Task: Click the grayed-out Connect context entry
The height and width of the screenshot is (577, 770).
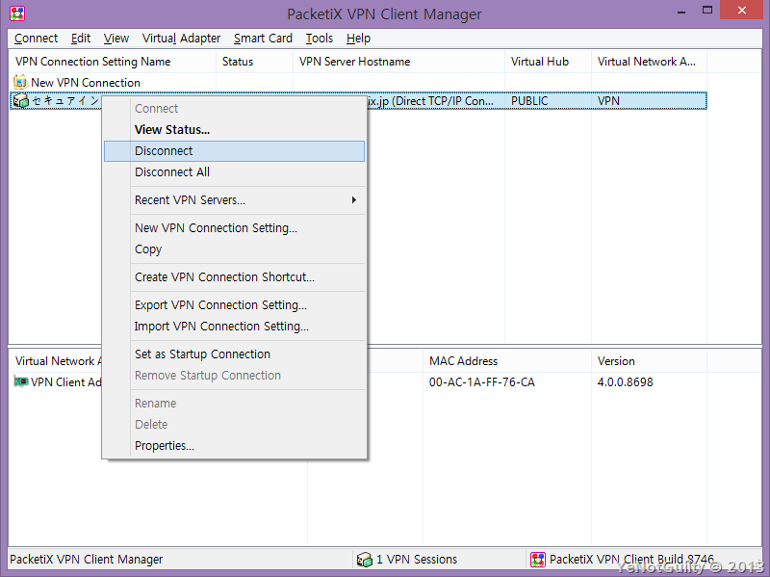Action: click(234, 109)
